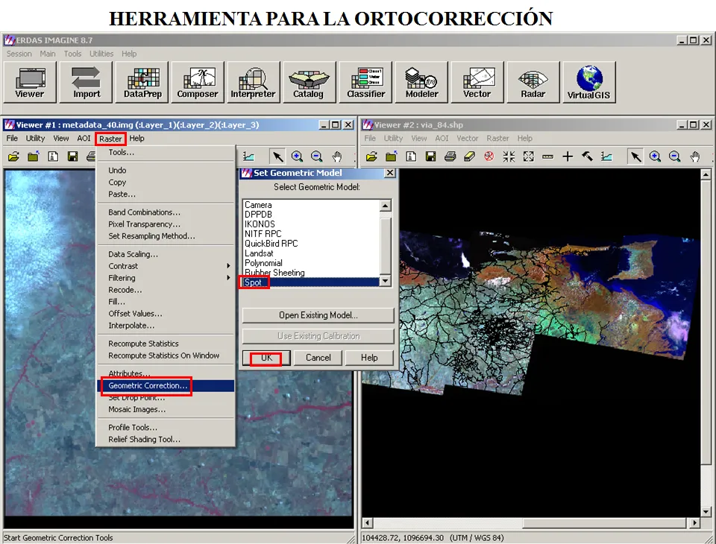Select zoom-in magnifier in Viewer #2
The image size is (716, 544).
[656, 156]
